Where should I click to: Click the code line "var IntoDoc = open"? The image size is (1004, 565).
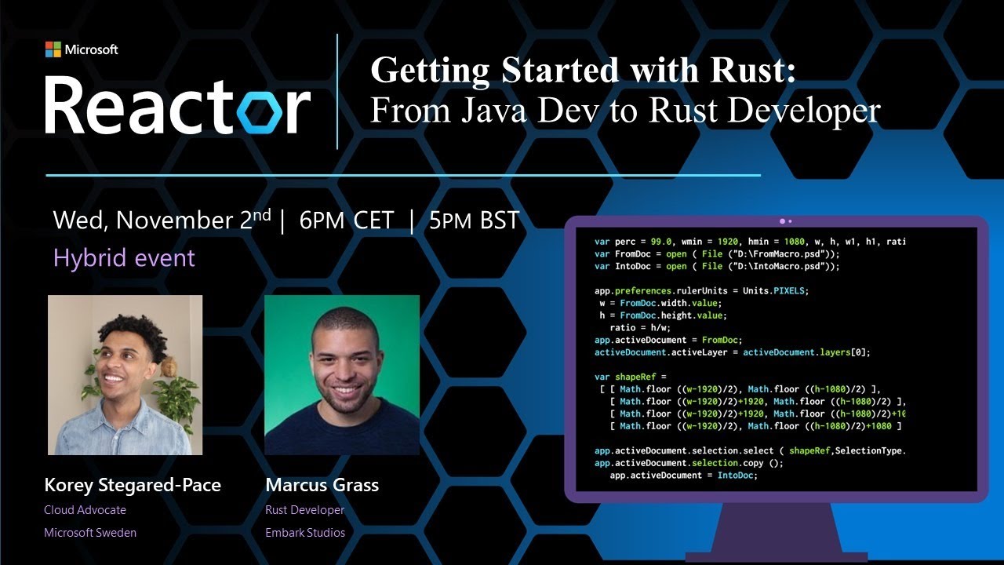point(717,267)
